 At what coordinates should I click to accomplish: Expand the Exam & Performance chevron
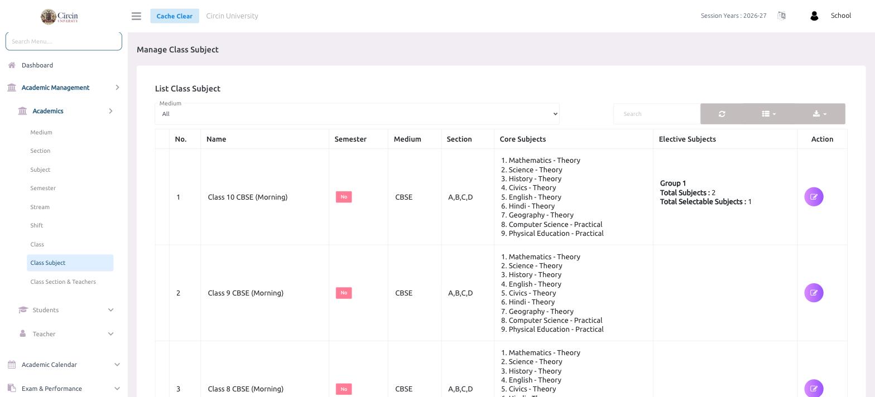click(x=117, y=389)
